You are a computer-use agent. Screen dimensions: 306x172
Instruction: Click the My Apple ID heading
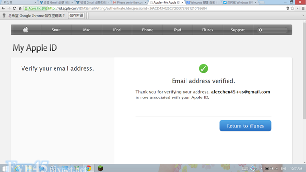tap(35, 48)
